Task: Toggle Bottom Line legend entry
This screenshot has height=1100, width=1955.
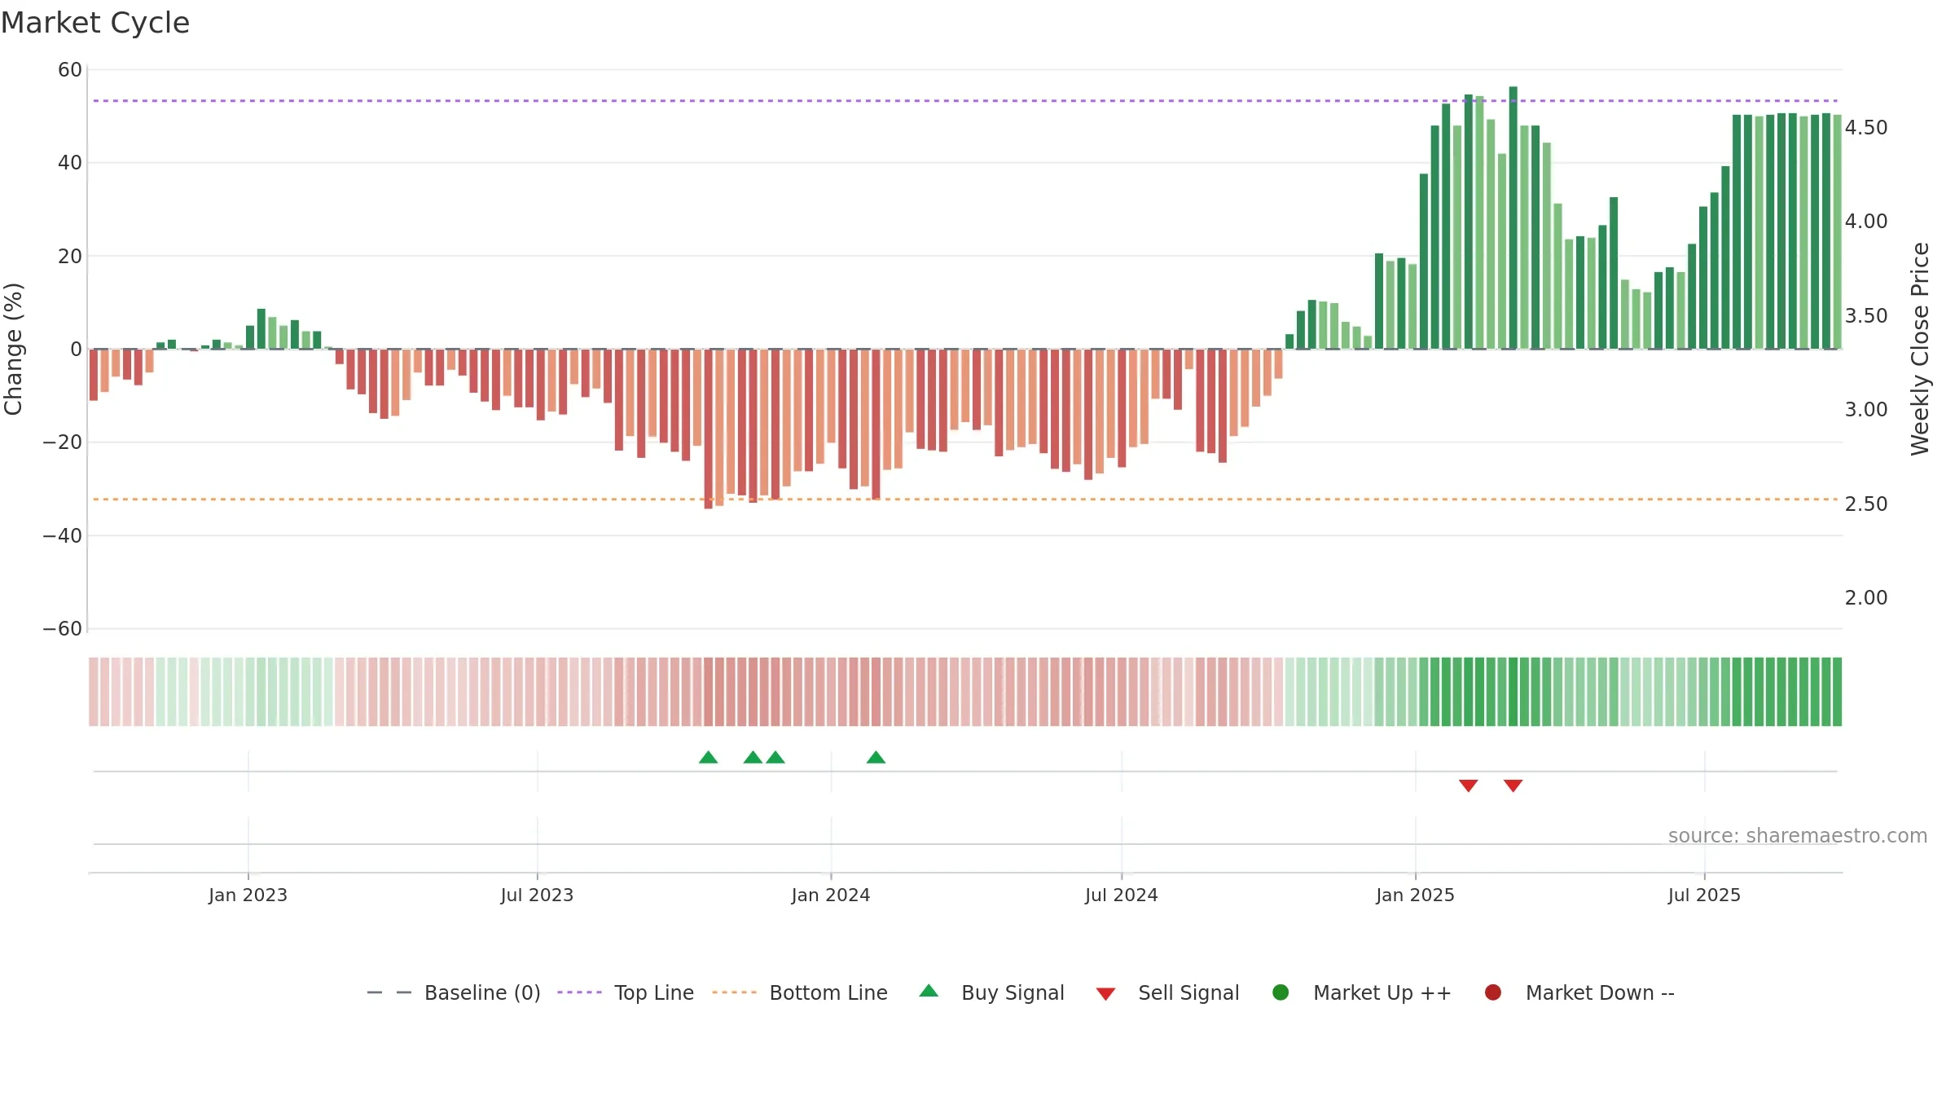Action: pos(799,992)
